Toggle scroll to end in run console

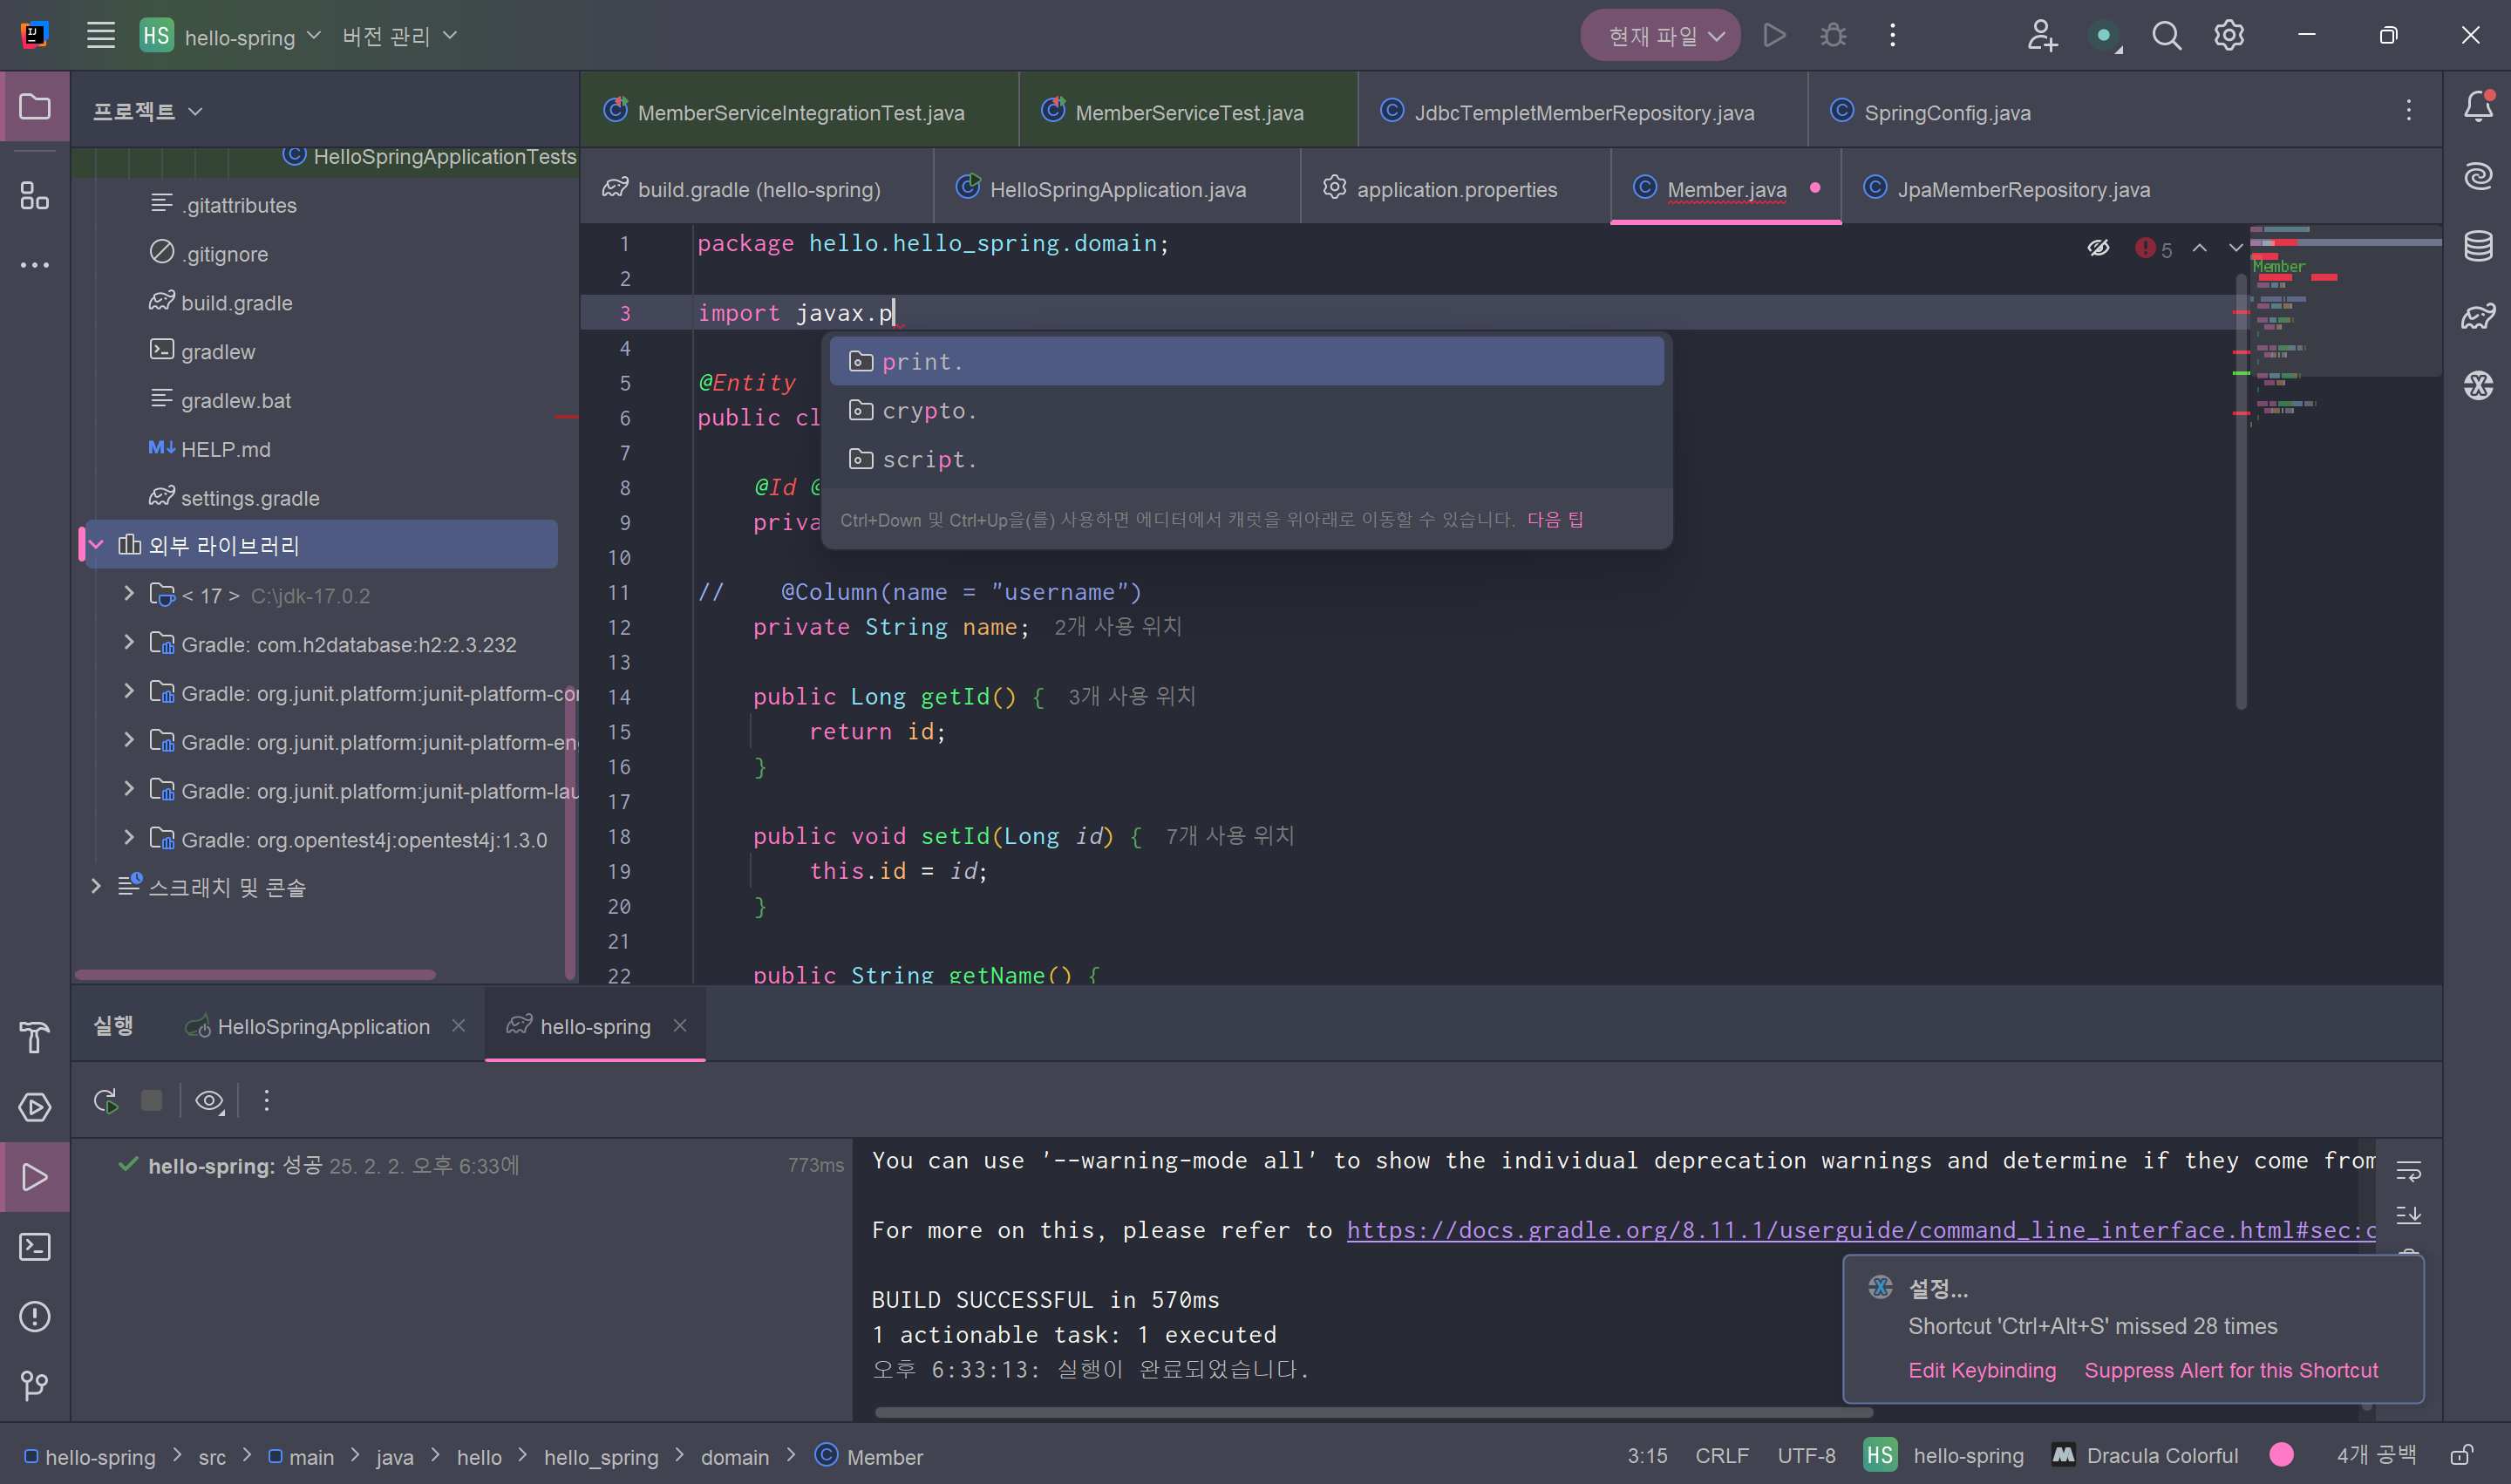[2408, 1215]
